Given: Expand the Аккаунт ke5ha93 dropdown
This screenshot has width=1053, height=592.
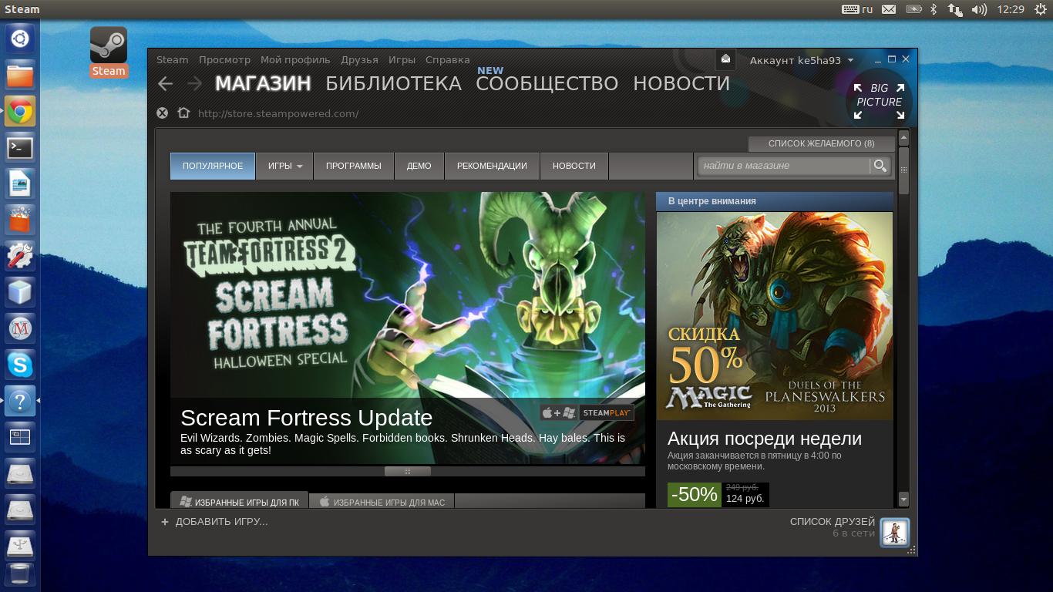Looking at the screenshot, I should tap(802, 60).
